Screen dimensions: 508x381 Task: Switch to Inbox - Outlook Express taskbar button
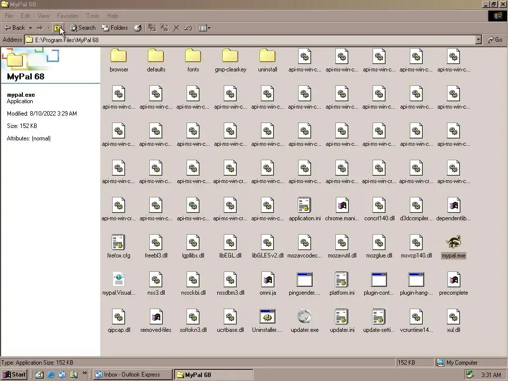click(x=132, y=375)
